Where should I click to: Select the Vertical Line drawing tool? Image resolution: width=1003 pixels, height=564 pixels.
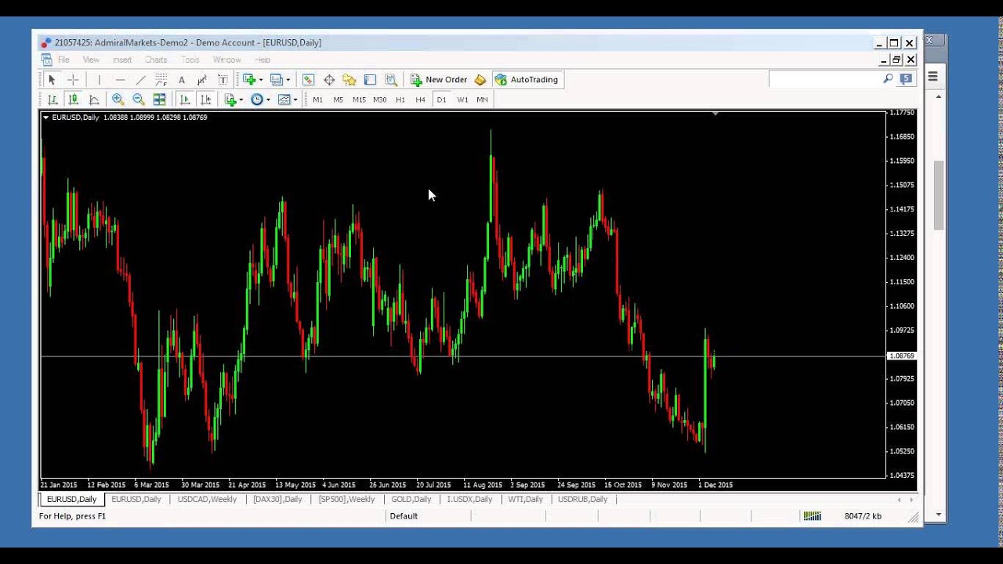pyautogui.click(x=99, y=80)
